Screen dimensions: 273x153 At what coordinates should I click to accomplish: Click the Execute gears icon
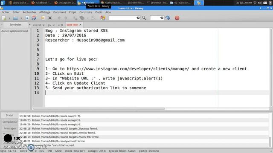click(x=93, y=18)
